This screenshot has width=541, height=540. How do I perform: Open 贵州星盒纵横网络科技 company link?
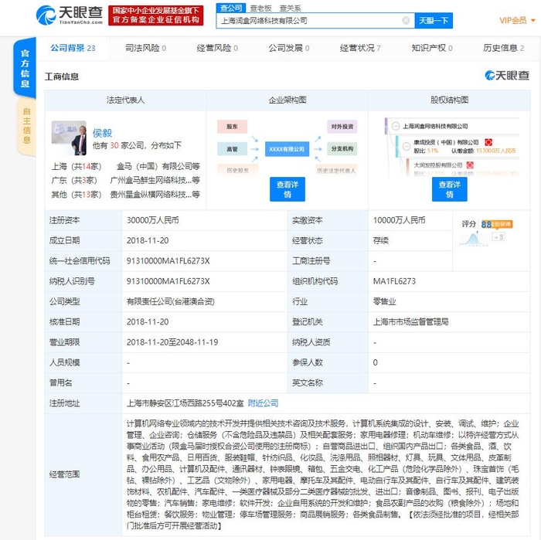click(x=155, y=195)
